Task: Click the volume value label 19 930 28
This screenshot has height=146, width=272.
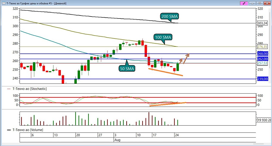Action: pos(264,120)
